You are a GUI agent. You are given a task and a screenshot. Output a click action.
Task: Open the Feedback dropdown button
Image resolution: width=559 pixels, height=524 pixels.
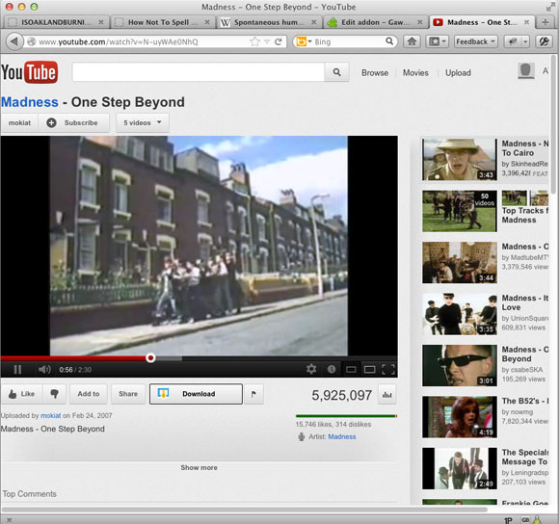click(x=475, y=41)
